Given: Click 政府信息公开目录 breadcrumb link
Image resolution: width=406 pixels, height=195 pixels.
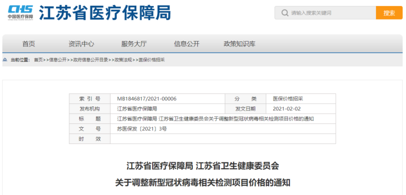Looking at the screenshot, I should pyautogui.click(x=91, y=60).
